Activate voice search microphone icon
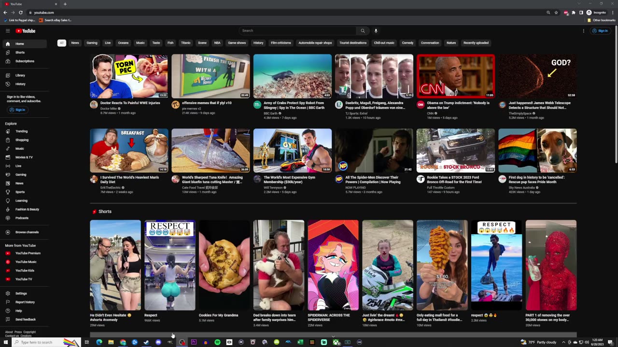Image resolution: width=618 pixels, height=347 pixels. coord(376,31)
